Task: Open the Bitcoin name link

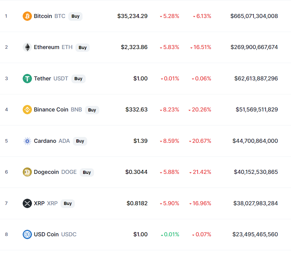Action: click(43, 16)
